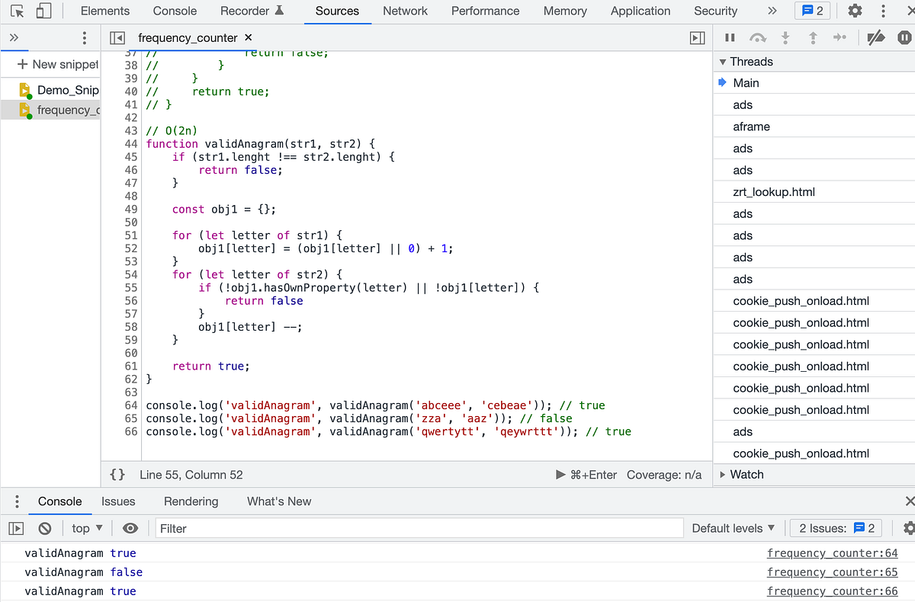
Task: Click the step over next function call icon
Action: click(758, 37)
